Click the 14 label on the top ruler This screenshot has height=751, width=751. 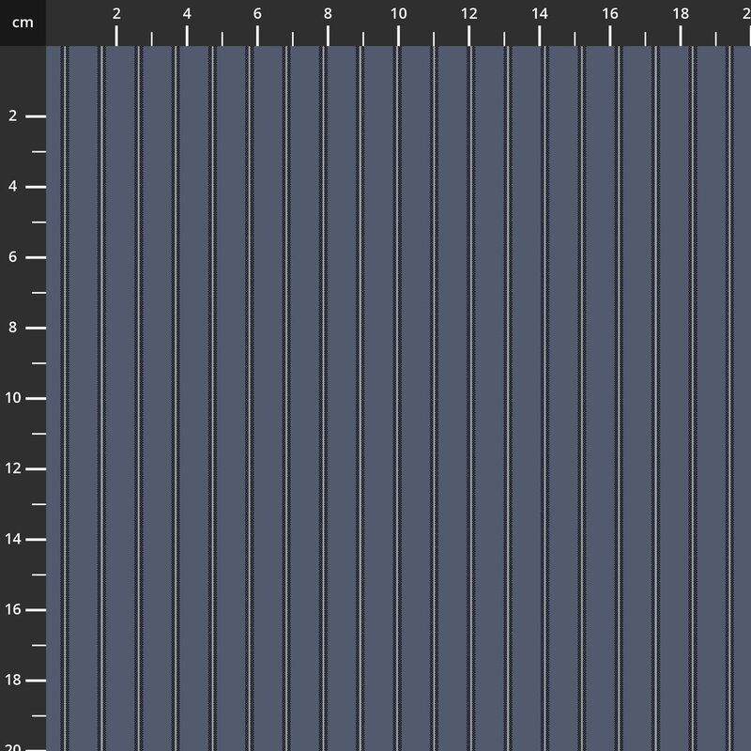[x=540, y=14]
